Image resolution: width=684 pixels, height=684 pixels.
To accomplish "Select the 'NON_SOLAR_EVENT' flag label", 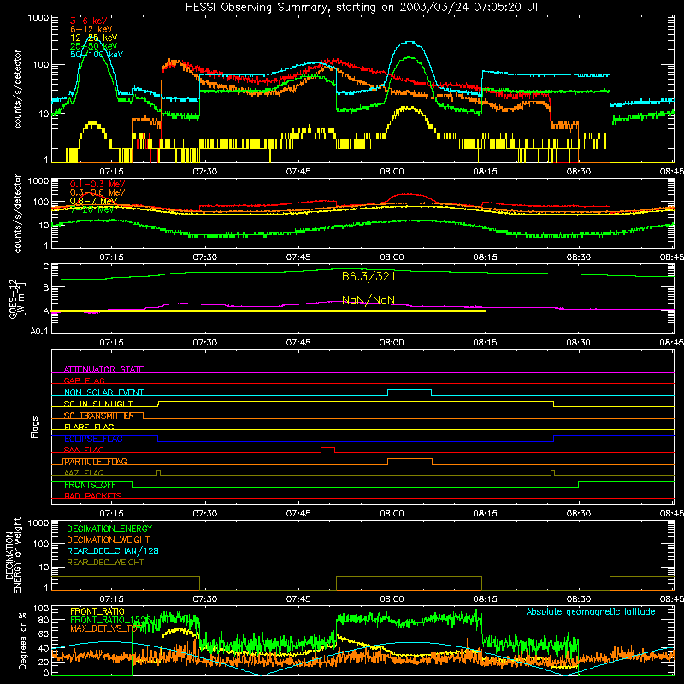I will point(103,392).
